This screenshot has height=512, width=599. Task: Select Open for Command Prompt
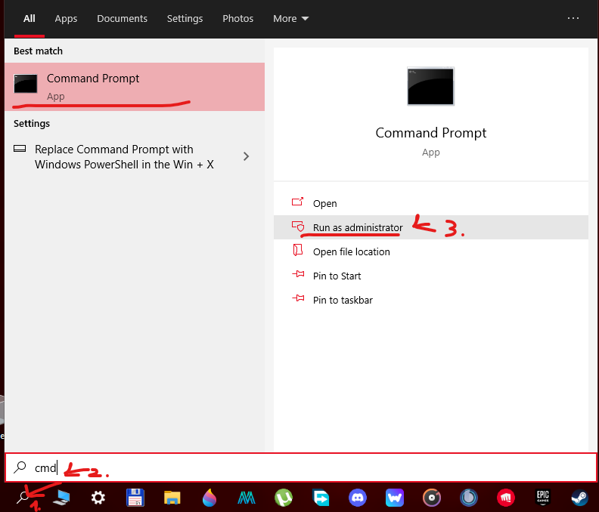coord(431,203)
